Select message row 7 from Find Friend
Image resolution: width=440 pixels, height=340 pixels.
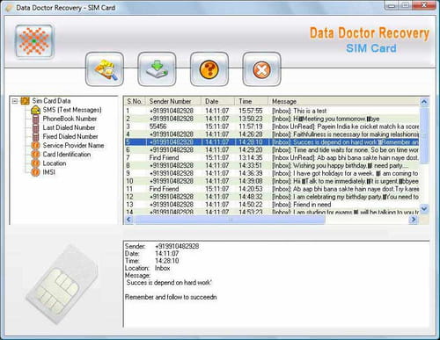tap(272, 157)
